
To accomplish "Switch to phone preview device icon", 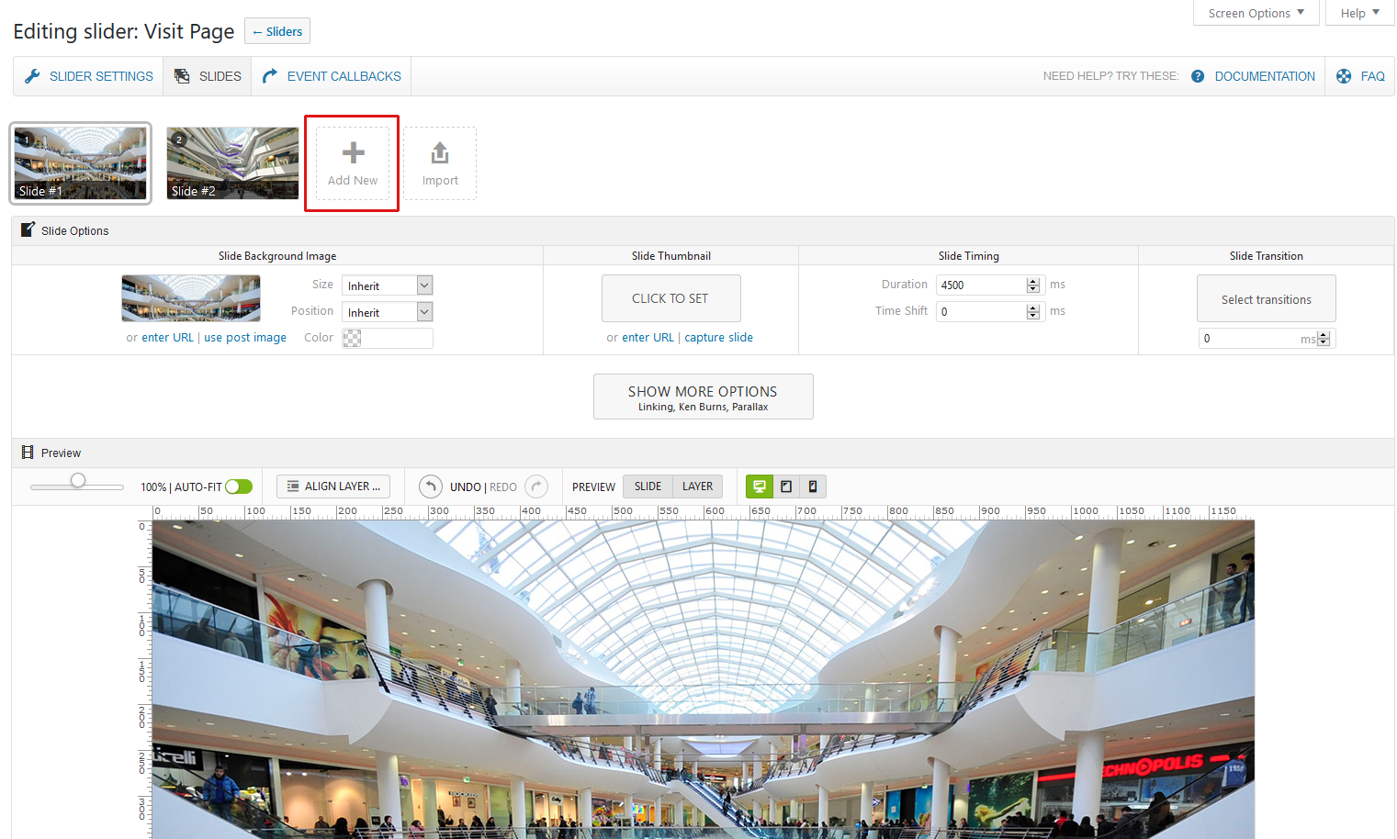I will [x=813, y=487].
